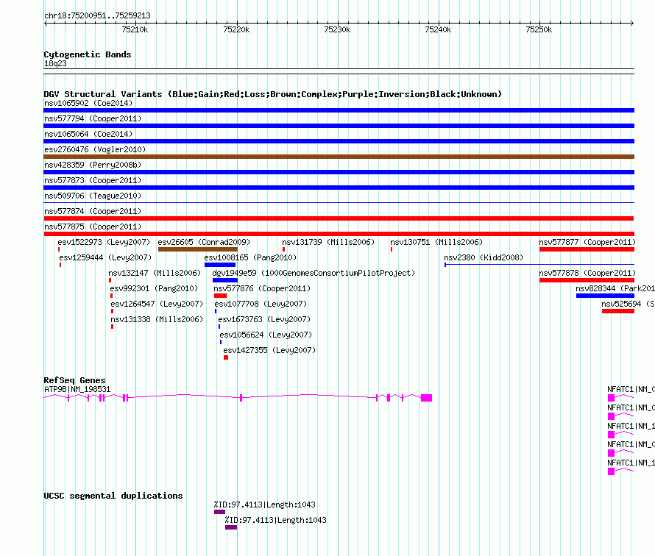Viewport: 655px width, 556px height.
Task: Click the 75250k ruler tick label
Action: [x=539, y=29]
